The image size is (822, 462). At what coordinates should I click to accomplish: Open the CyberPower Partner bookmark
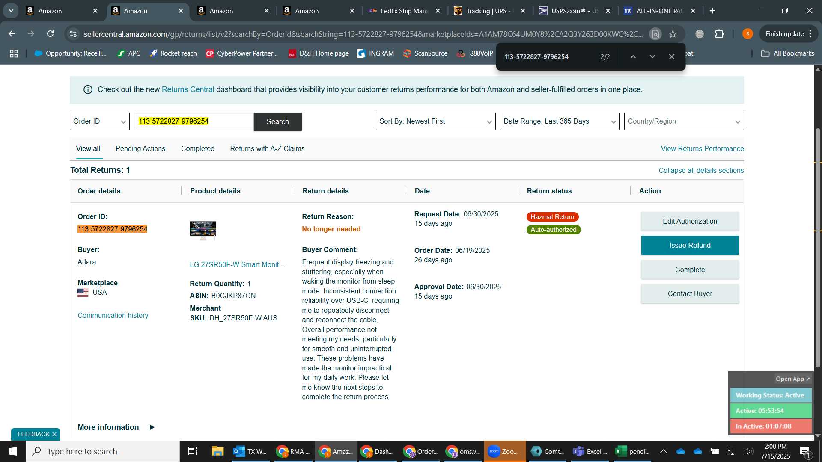click(242, 53)
